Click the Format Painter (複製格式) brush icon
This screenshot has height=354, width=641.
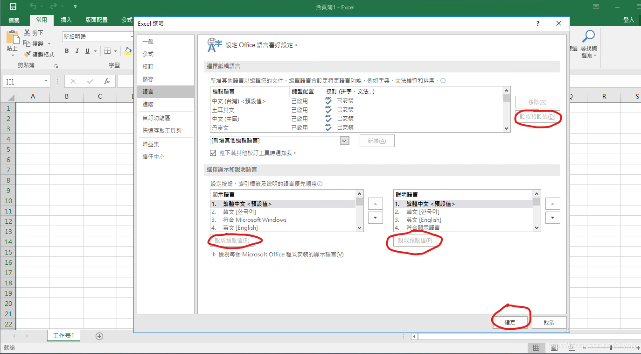(x=27, y=54)
